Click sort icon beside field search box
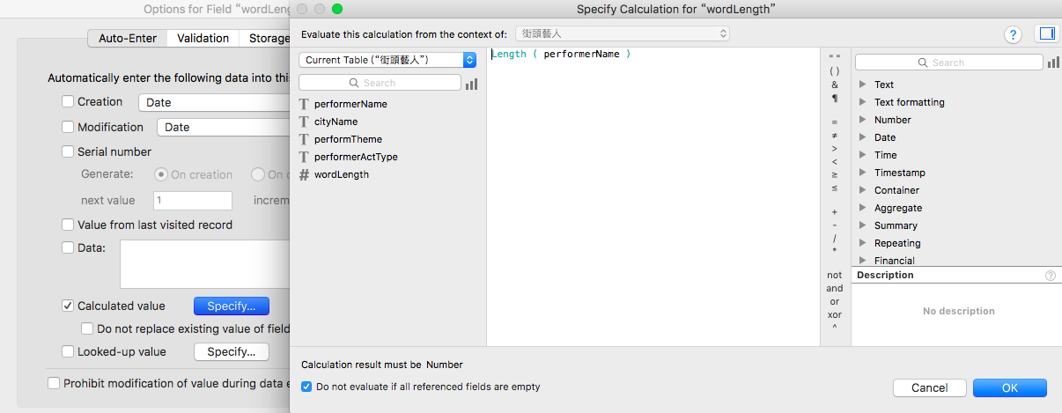 (x=471, y=83)
